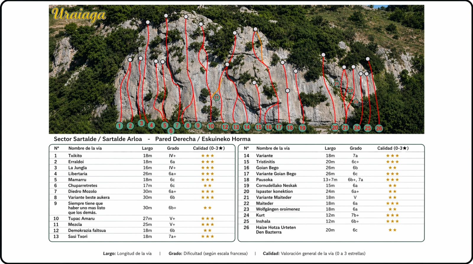Select the circled number 4 route marker
Image resolution: width=473 pixels, height=264 pixels.
click(x=151, y=125)
